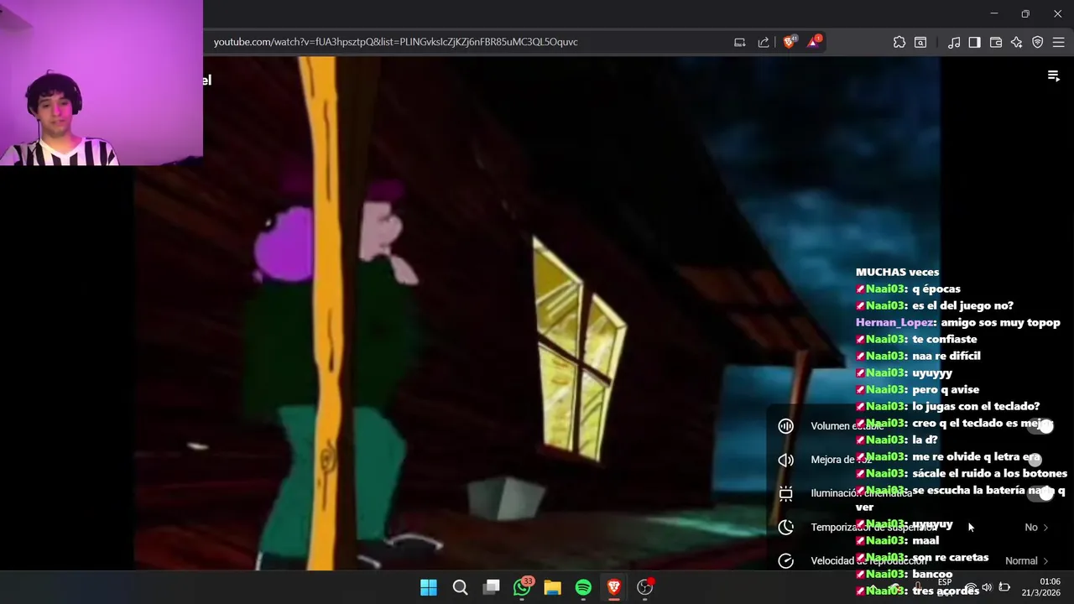Image resolution: width=1074 pixels, height=604 pixels.
Task: Click chat message 'son re caretas'
Action: pyautogui.click(x=951, y=557)
